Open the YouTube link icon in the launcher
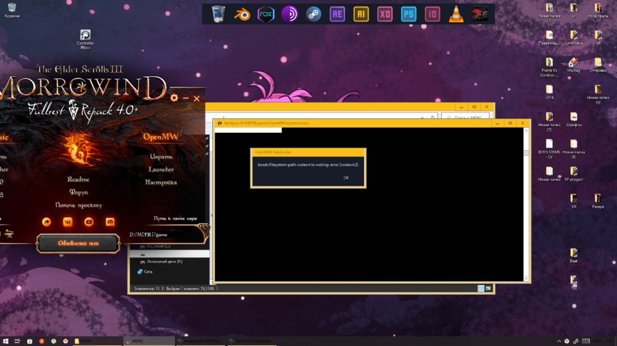This screenshot has width=617, height=346. [89, 222]
